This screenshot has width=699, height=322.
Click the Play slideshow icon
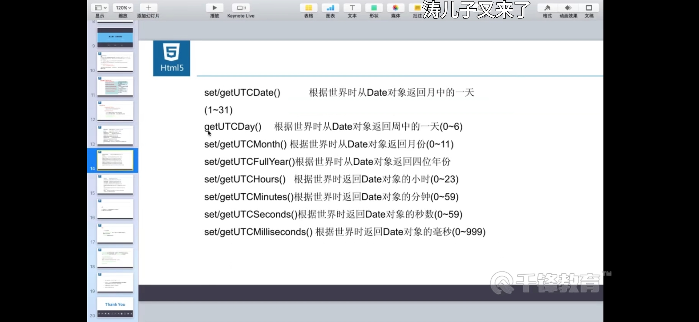point(214,8)
